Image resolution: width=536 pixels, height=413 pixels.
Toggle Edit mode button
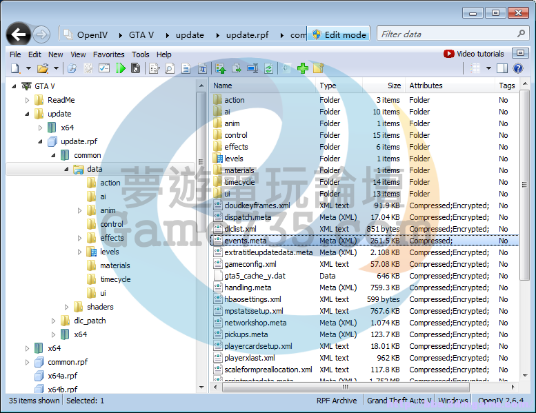(x=339, y=34)
